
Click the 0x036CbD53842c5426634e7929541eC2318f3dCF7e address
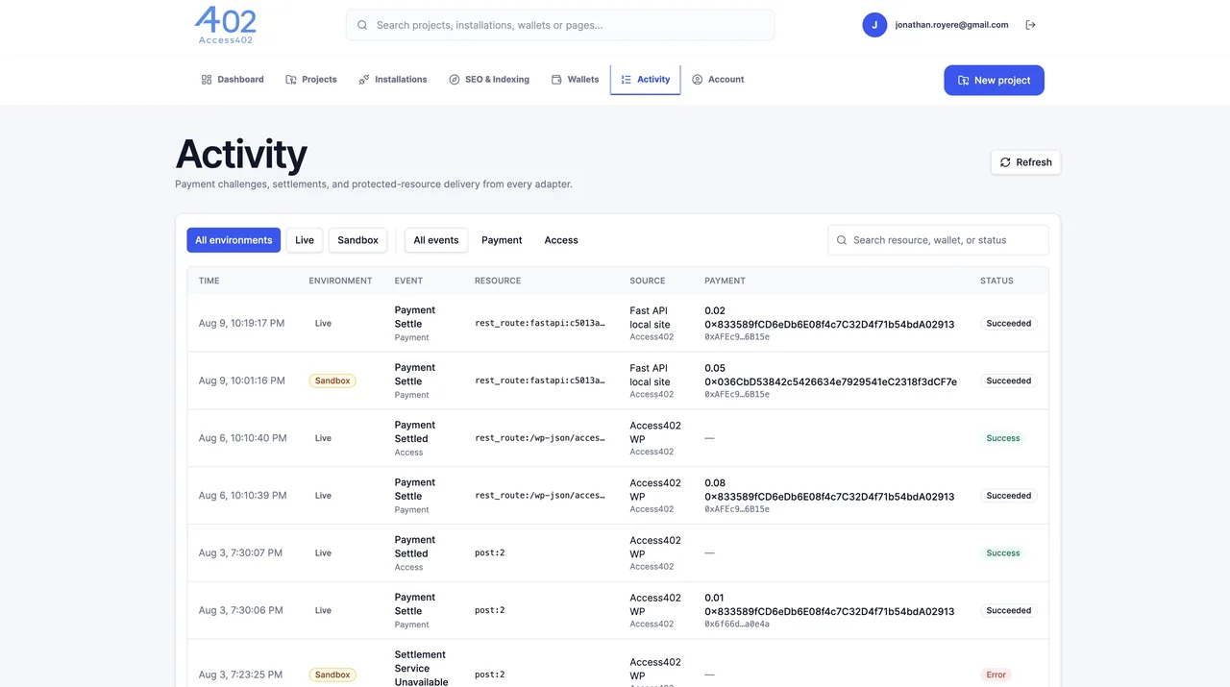click(830, 381)
